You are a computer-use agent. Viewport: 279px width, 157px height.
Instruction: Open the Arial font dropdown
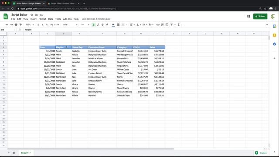(70, 25)
